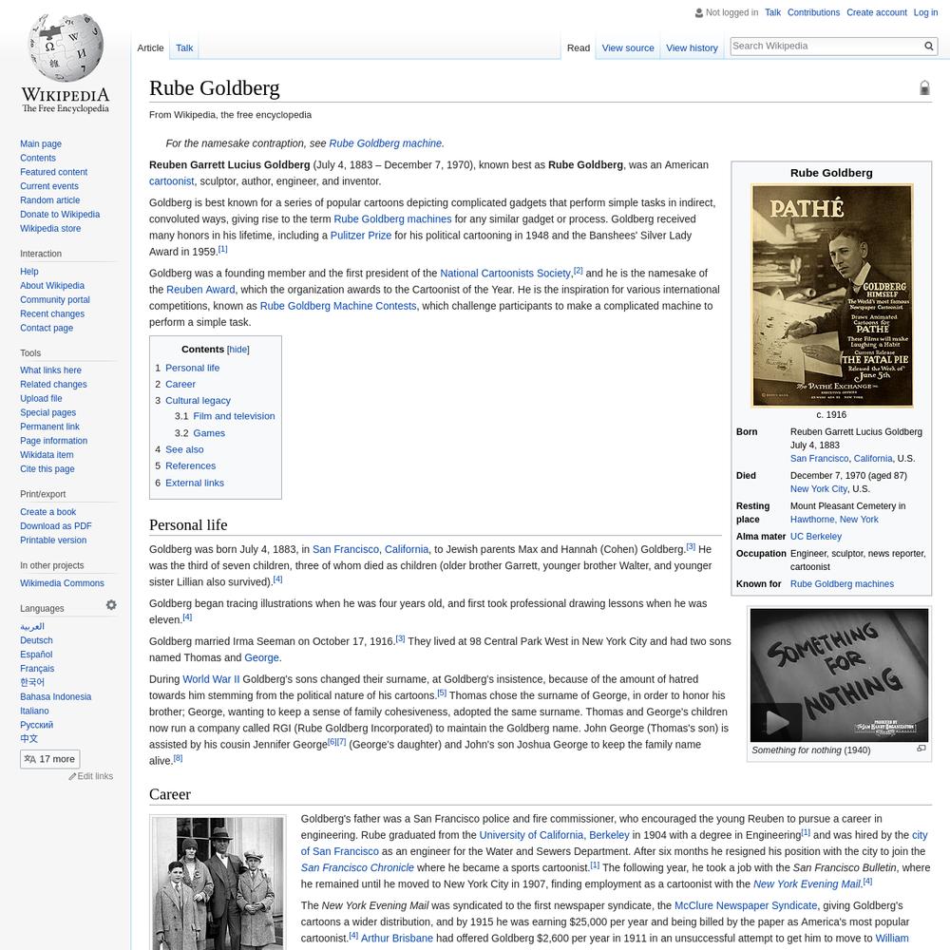The width and height of the screenshot is (950, 950).
Task: Click Donate to Wikipedia
Action: (x=60, y=215)
